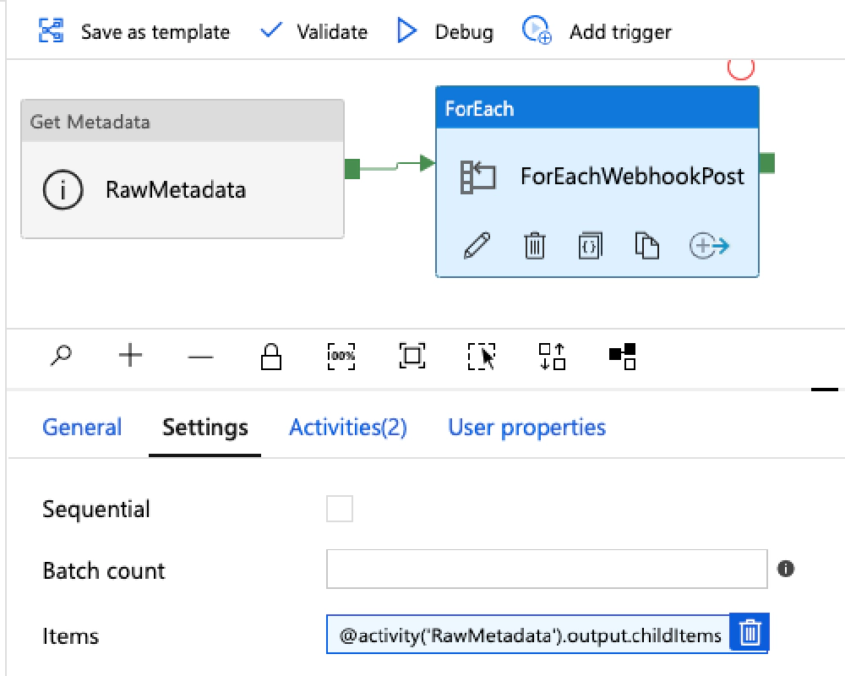Add an activity after ForEach with plus-arrow icon
This screenshot has height=676, width=845.
tap(708, 246)
